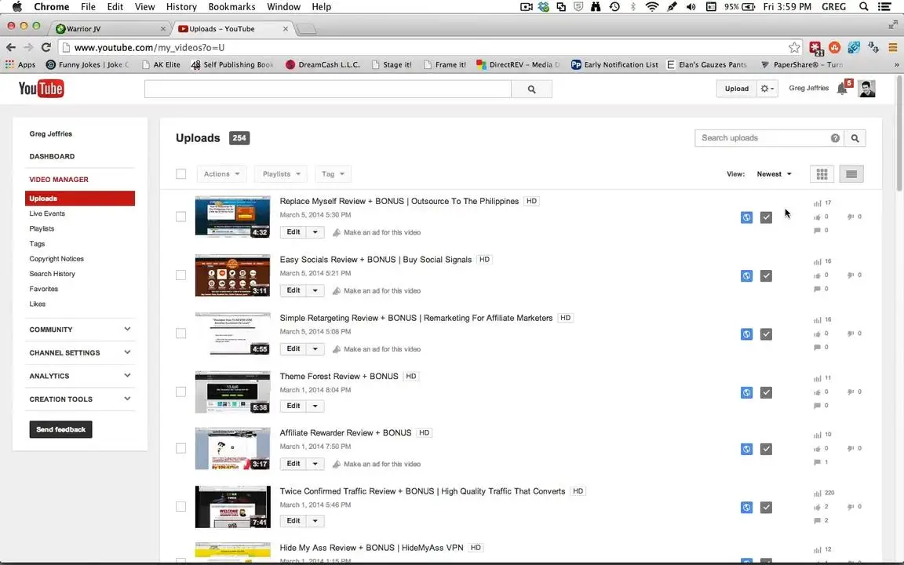Open Chrome hamburger menu

(x=892, y=47)
